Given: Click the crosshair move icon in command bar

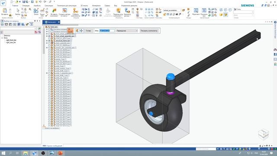Looking at the screenshot, I should click(81, 31).
